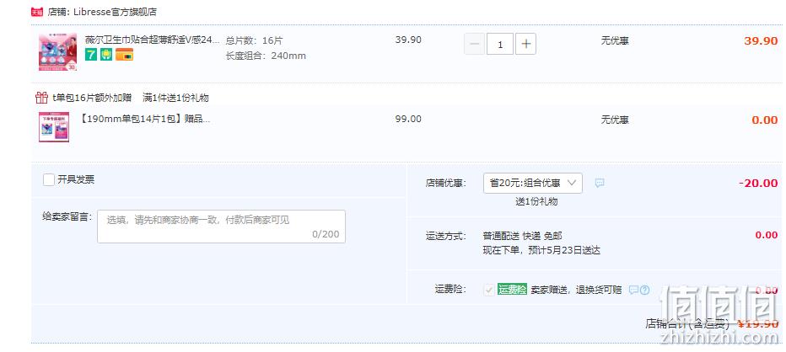
Task: Click the 卖家赠送,退换货可赔 insurance description
Action: point(577,290)
